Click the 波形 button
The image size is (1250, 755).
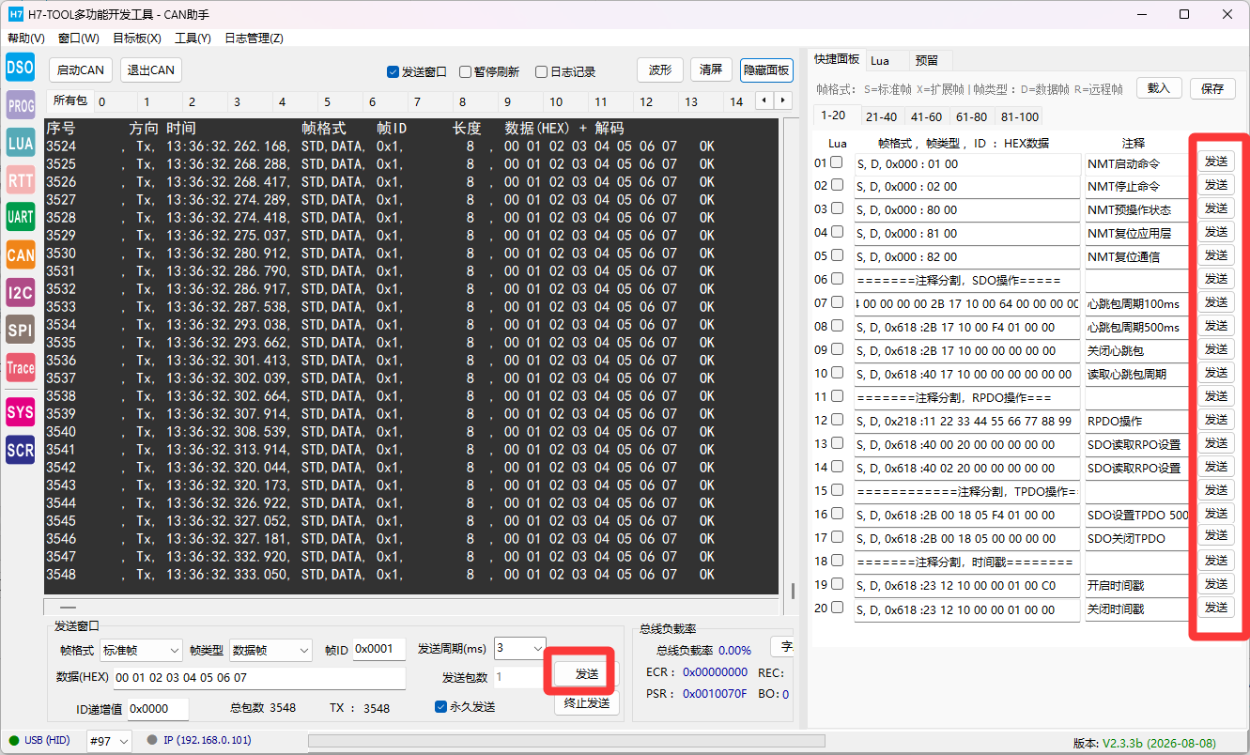click(660, 70)
